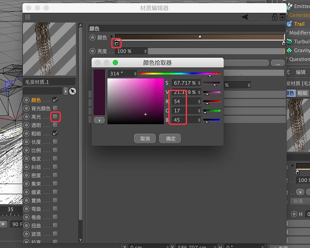Click the G value stepper arrows
The width and height of the screenshot is (310, 248).
coord(199,110)
